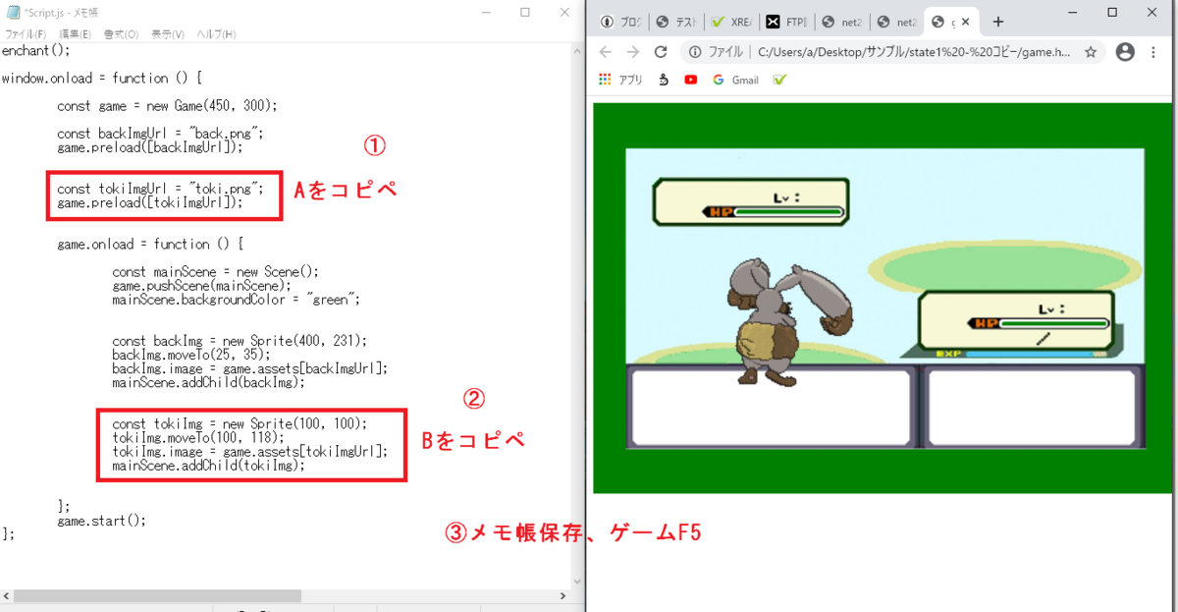Click the game.start(); line in Notepad
The height and width of the screenshot is (612, 1178).
coord(101,521)
